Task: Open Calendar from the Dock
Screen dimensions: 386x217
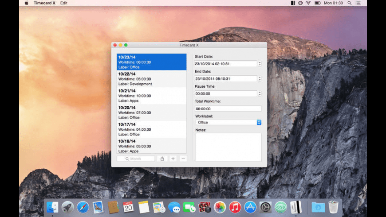Action: pos(128,207)
